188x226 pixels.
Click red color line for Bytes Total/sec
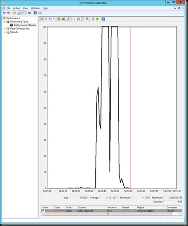[x=59, y=211]
